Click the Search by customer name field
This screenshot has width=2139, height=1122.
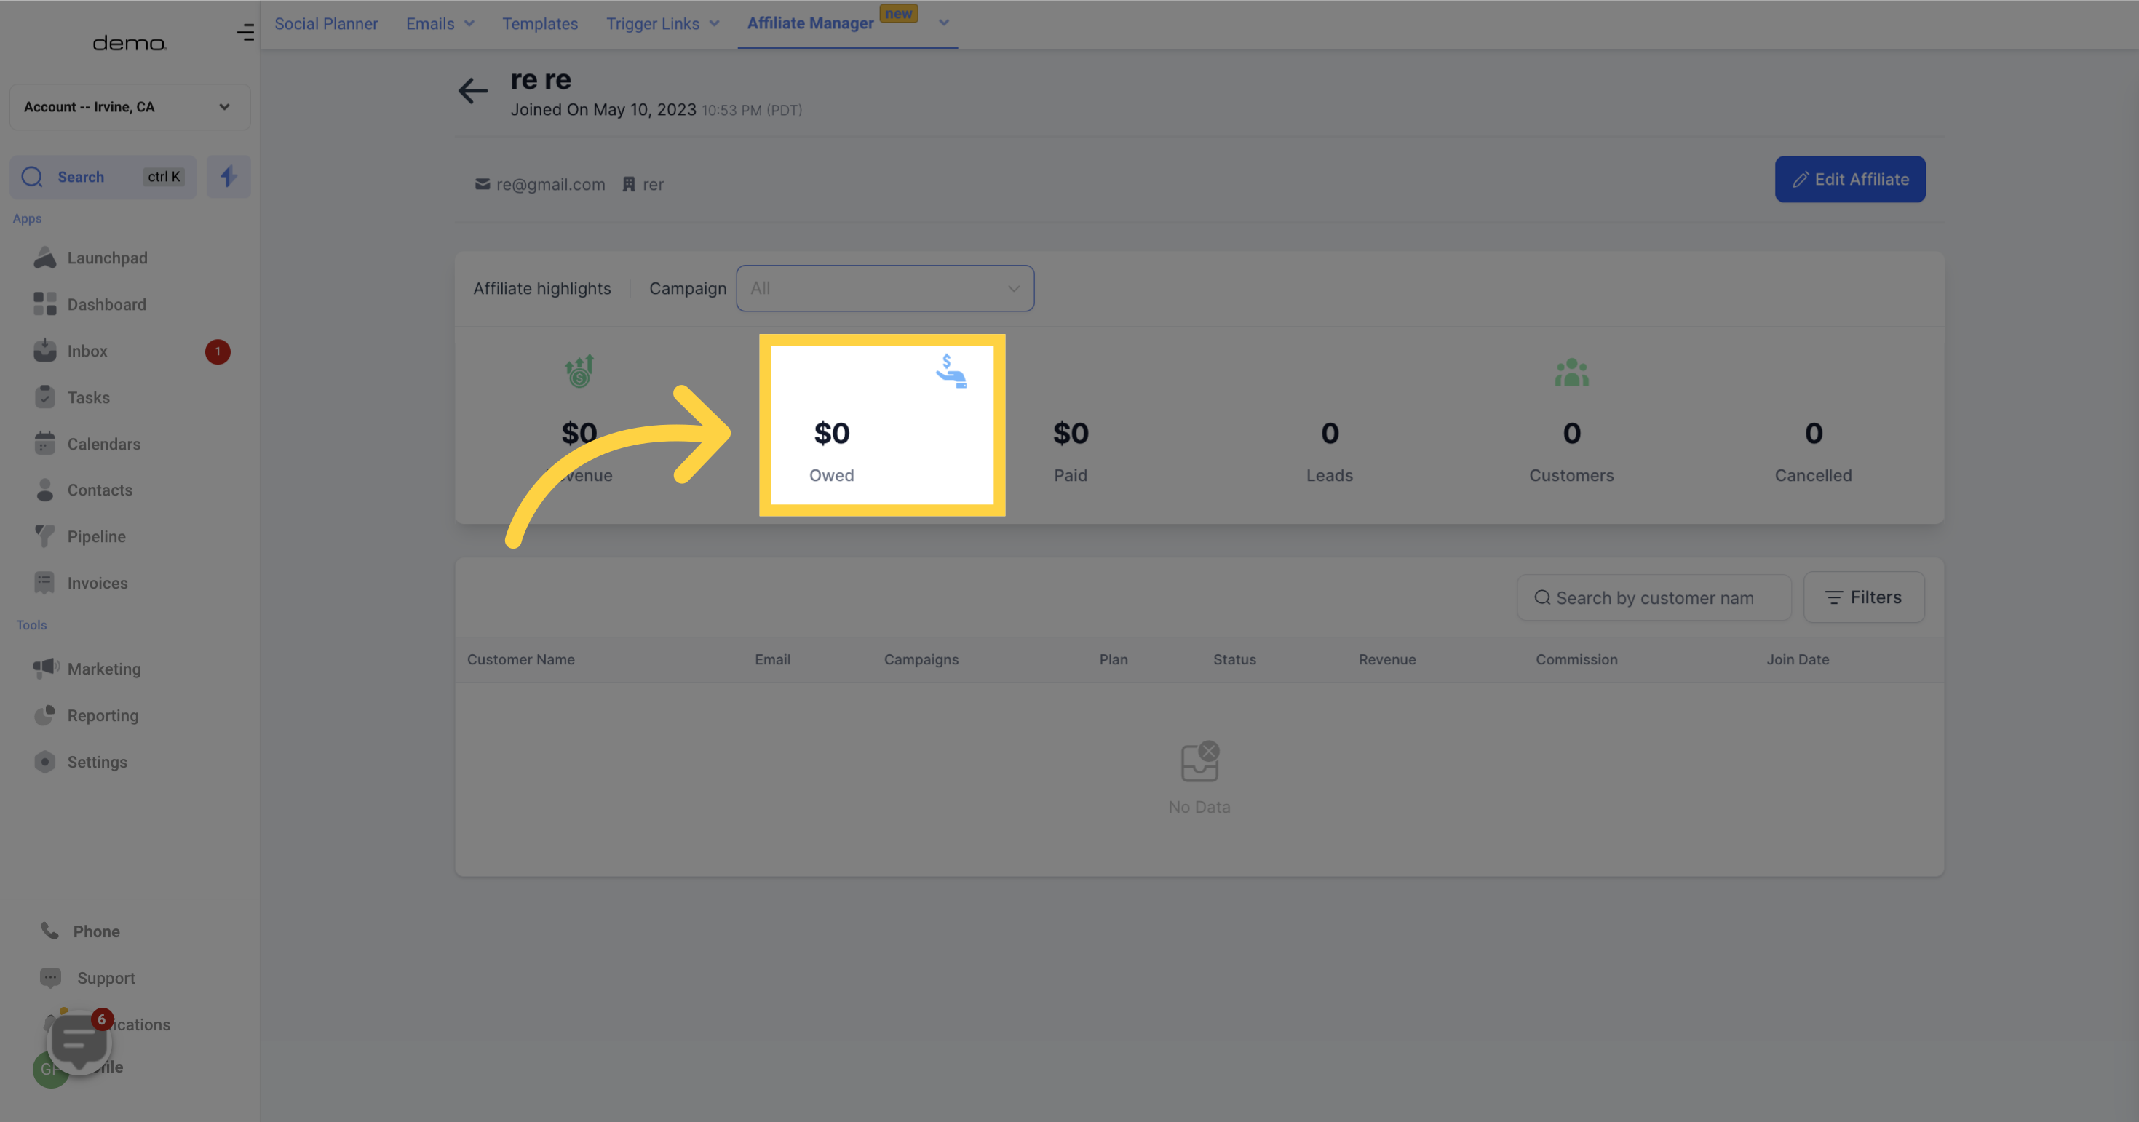tap(1654, 597)
